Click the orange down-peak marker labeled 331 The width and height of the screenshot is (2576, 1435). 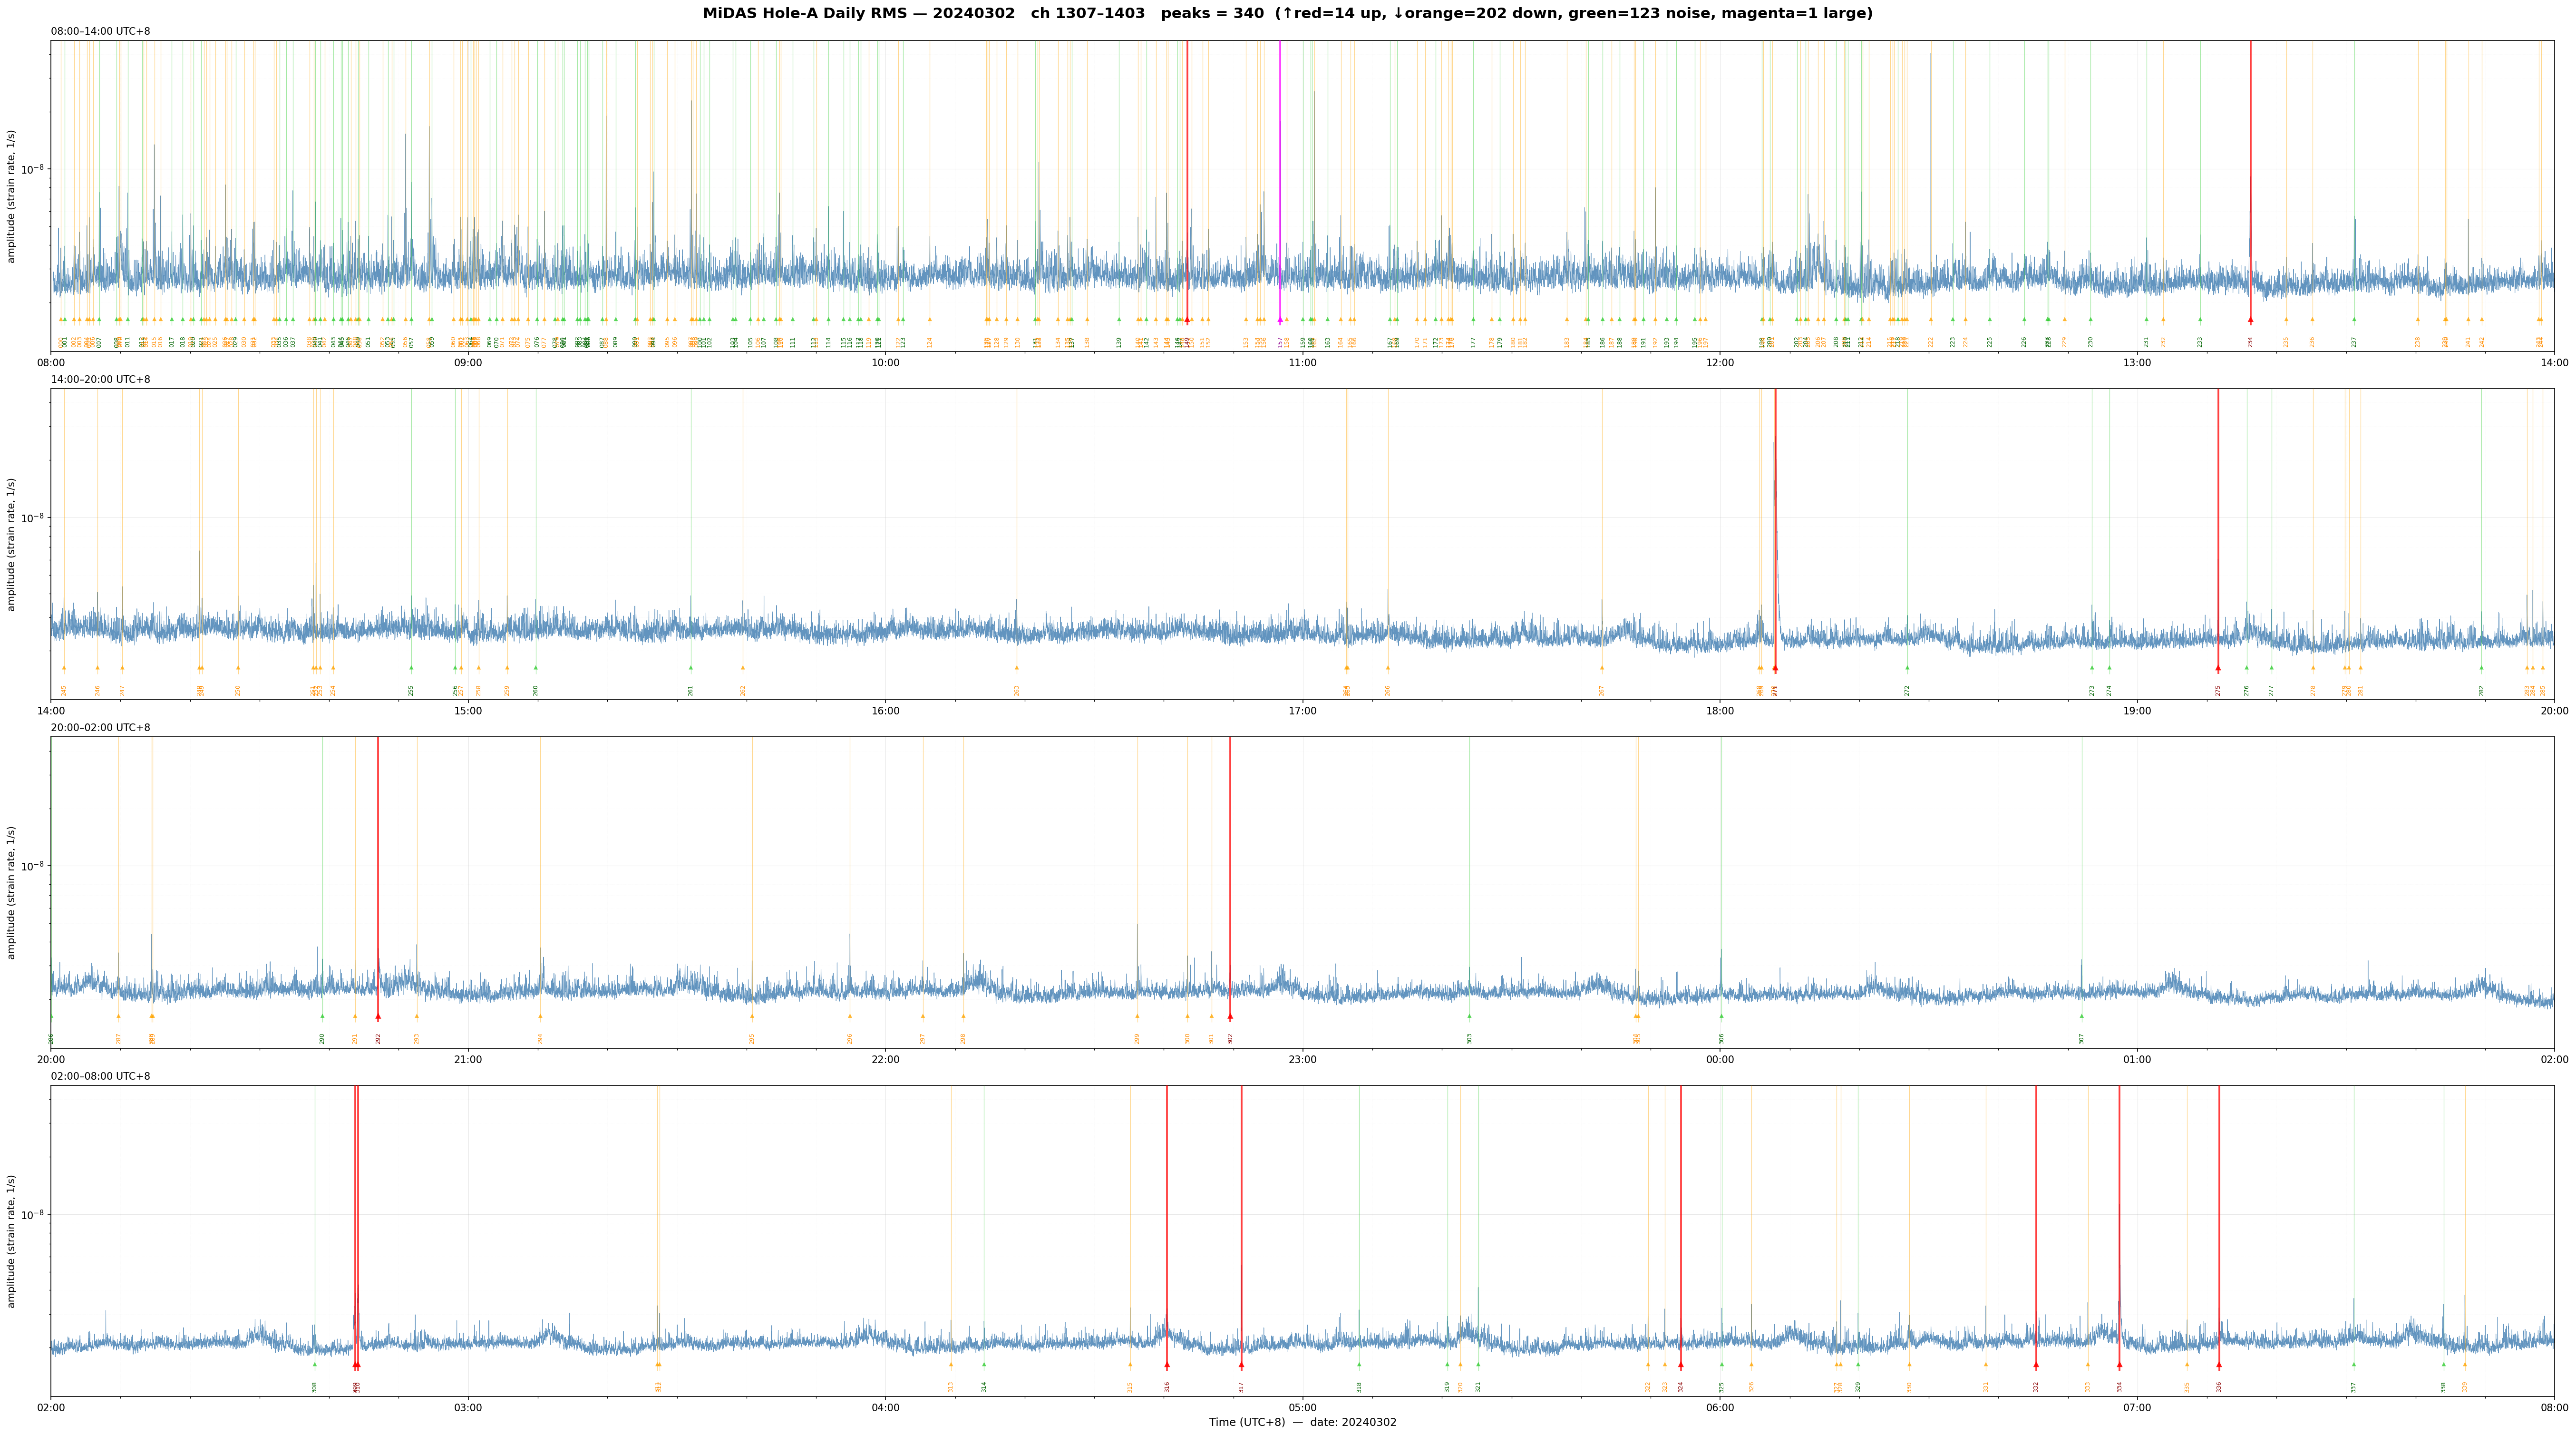[1986, 1364]
